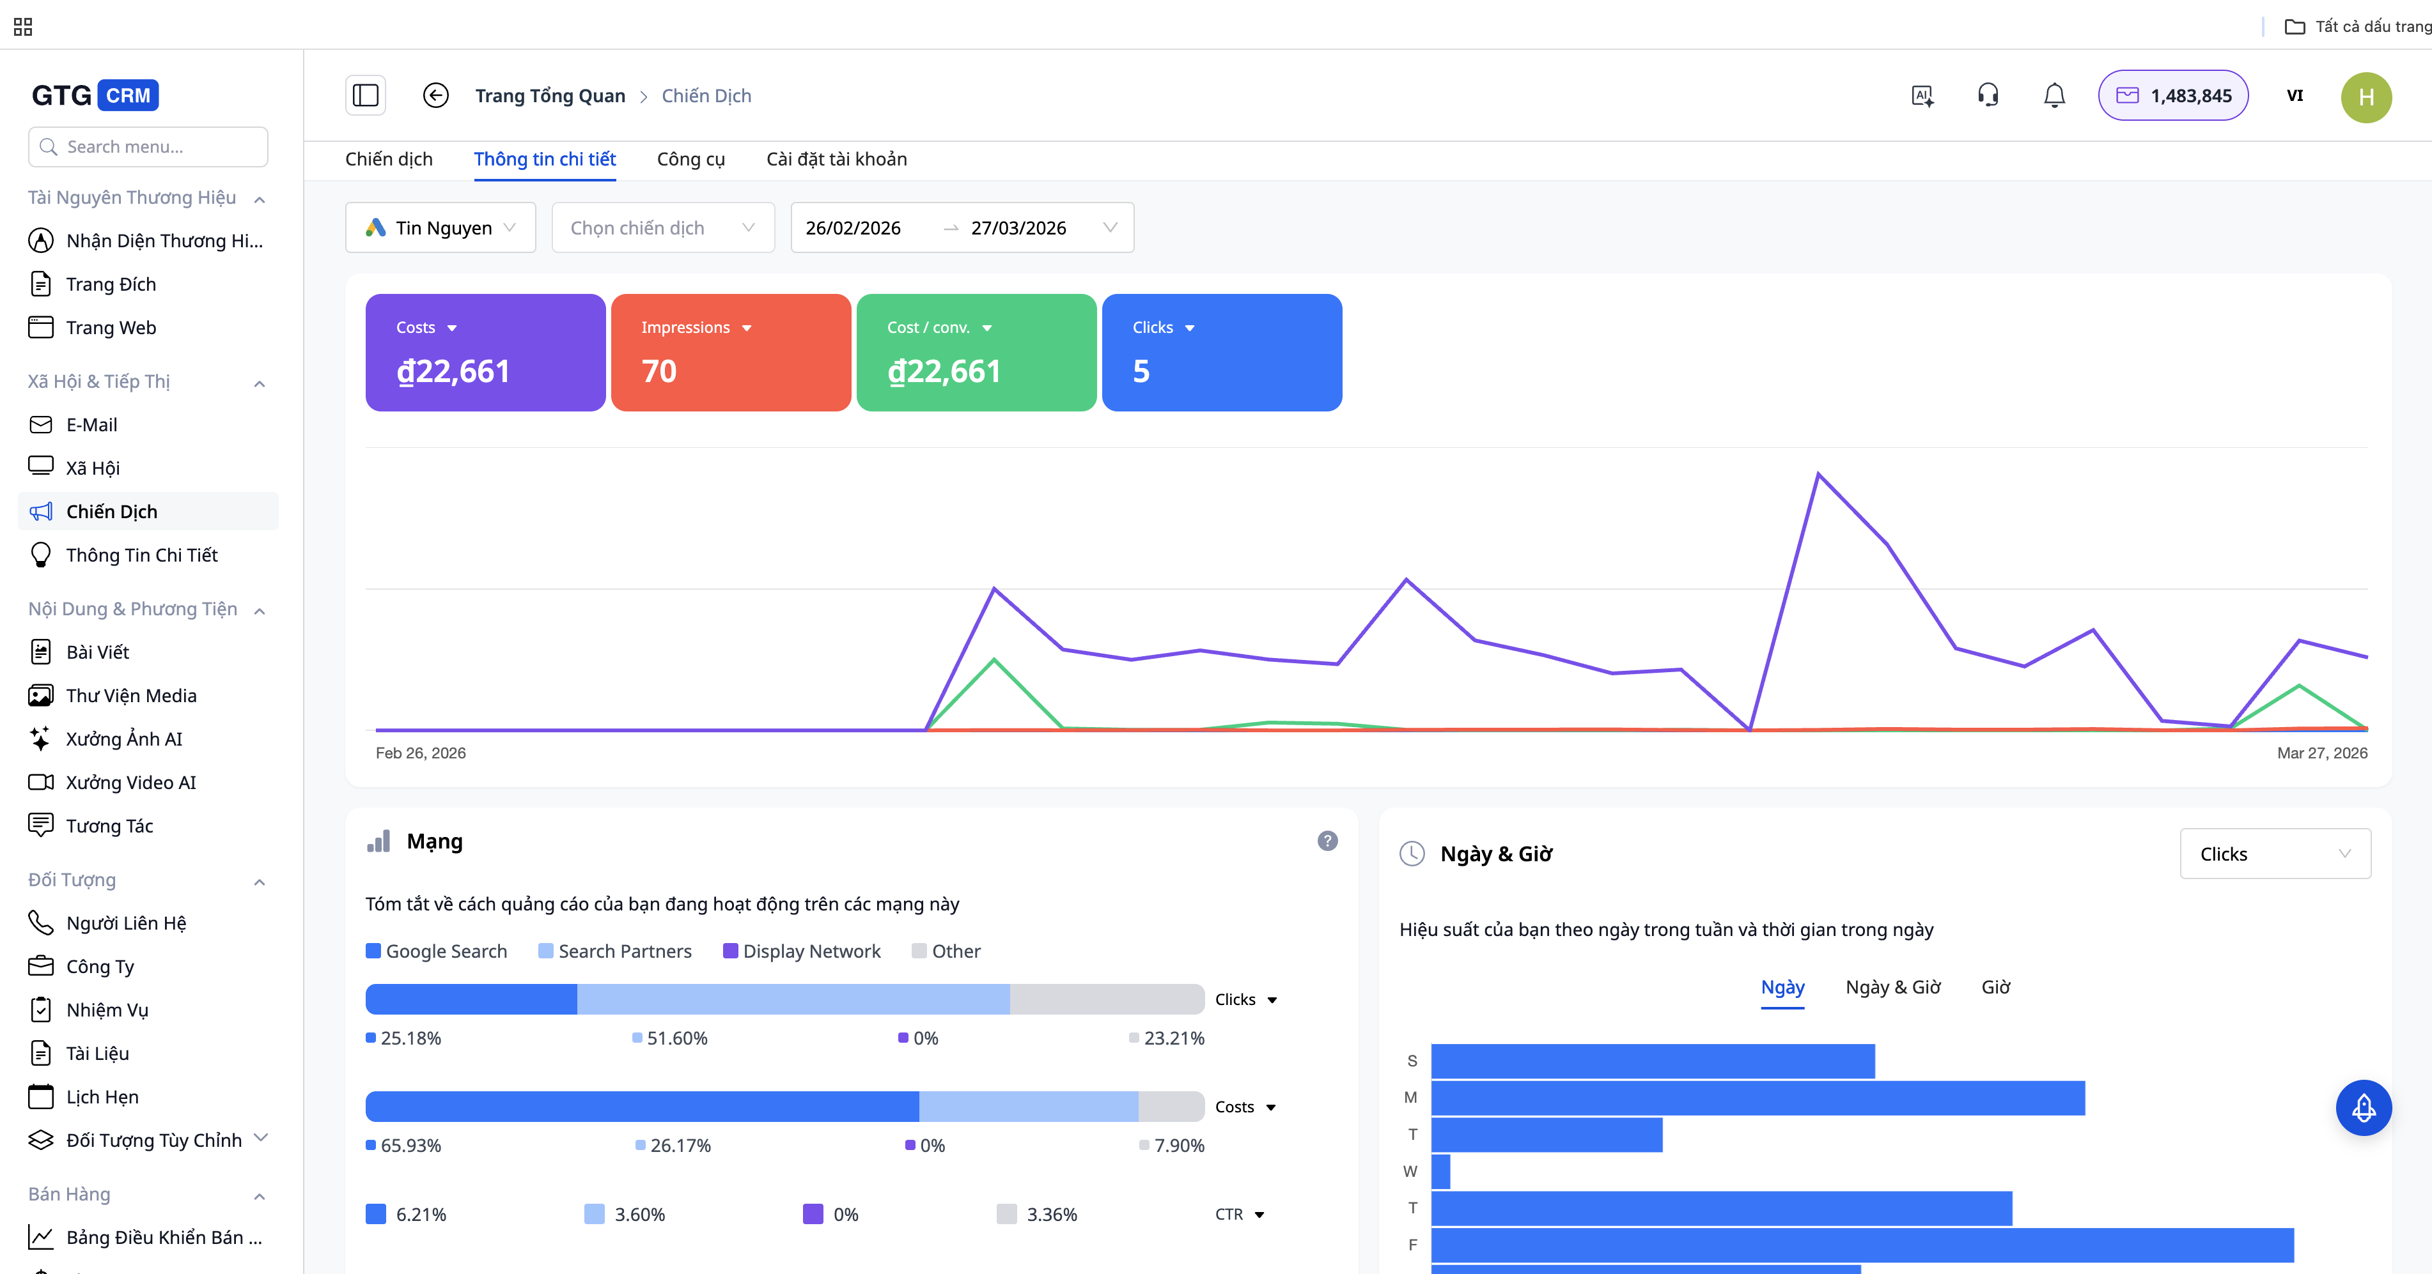Go to Trang Tổng Quan breadcrumb
The height and width of the screenshot is (1274, 2432).
pyautogui.click(x=549, y=95)
